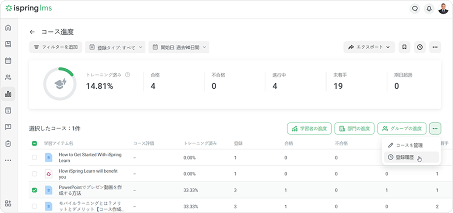Viewport: 453px width, 213px height.
Task: Click the clock schedule icon in toolbar
Action: [419, 47]
